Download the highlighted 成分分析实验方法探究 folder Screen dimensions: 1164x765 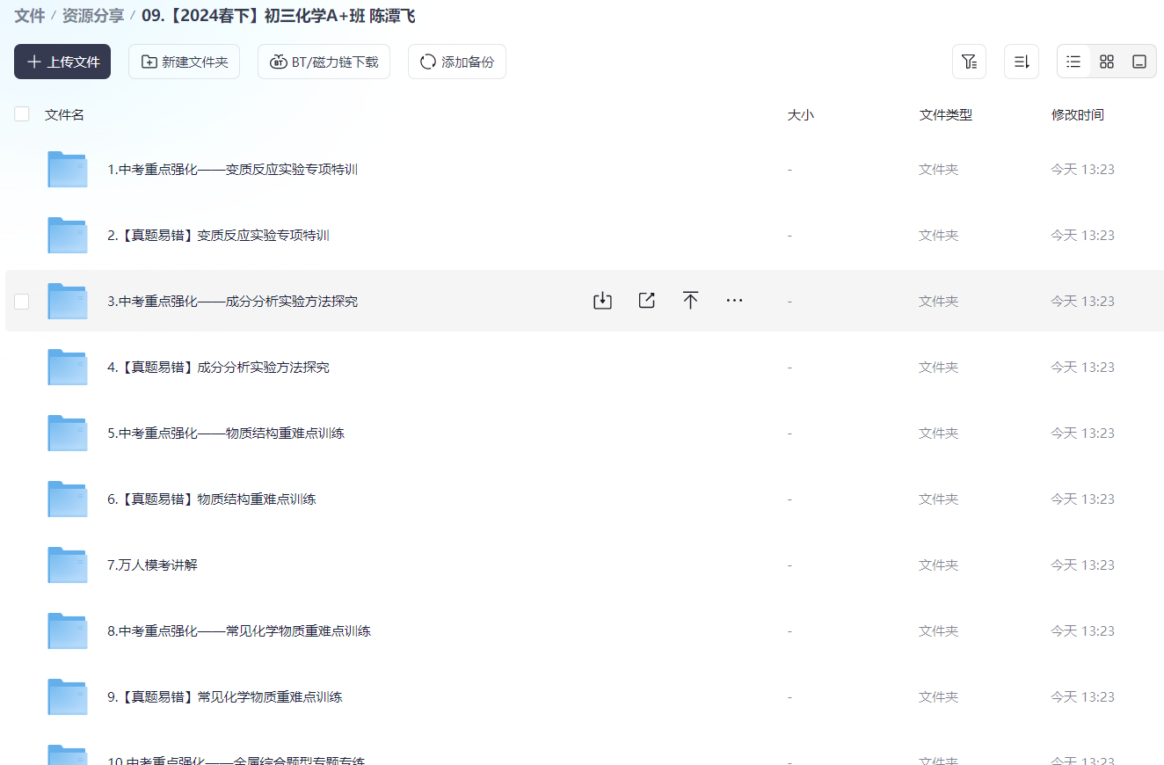[x=602, y=300]
